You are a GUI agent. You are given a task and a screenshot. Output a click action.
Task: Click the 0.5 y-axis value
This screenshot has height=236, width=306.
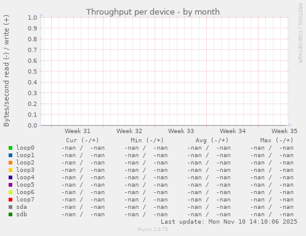coord(33,71)
